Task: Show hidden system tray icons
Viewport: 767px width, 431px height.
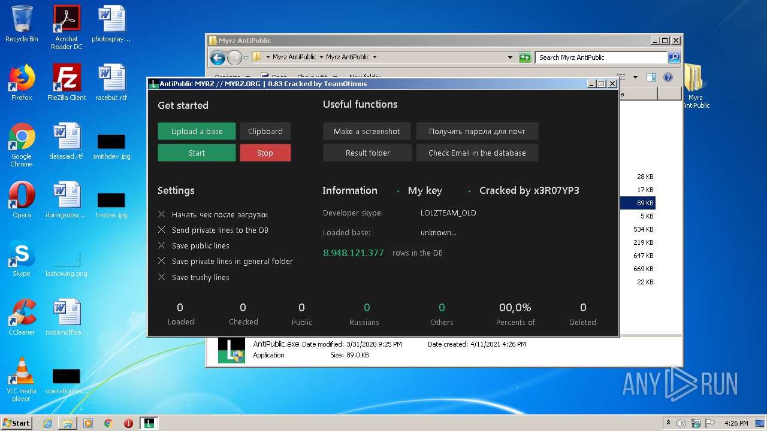Action: point(669,423)
